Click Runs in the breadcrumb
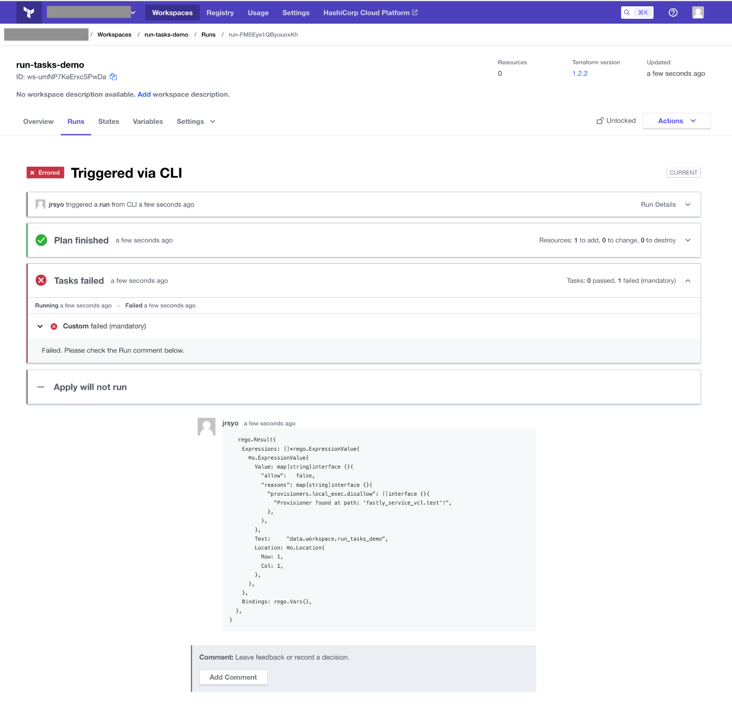Screen dimensions: 732x711 (x=209, y=35)
